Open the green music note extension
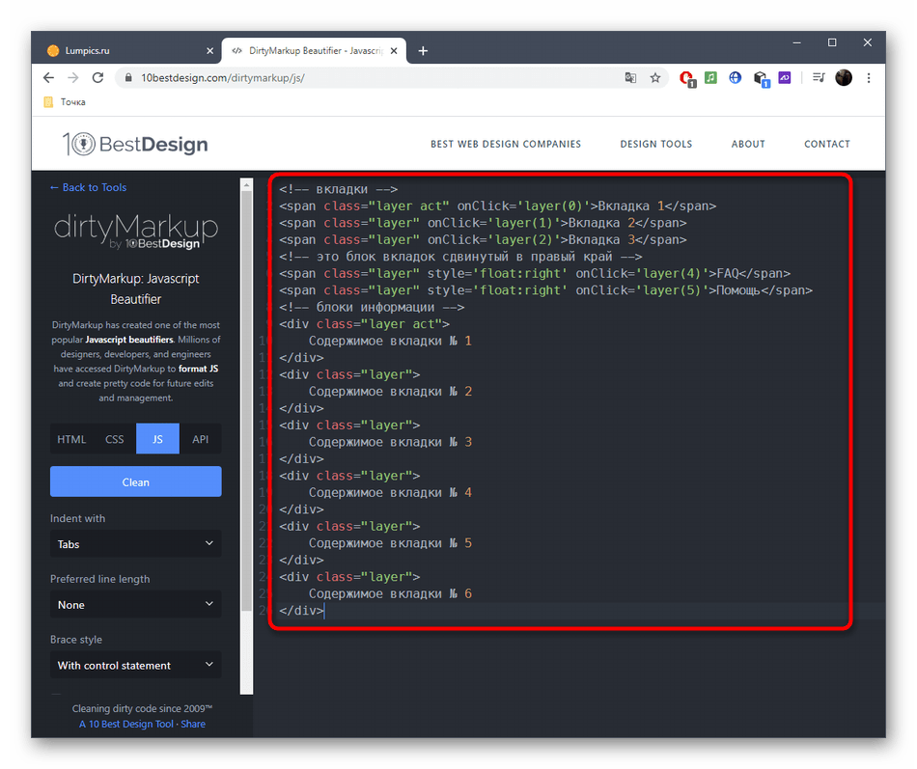The image size is (917, 769). pos(710,78)
